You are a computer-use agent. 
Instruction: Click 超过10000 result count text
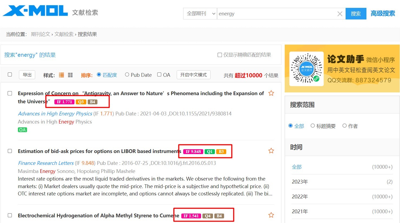(248, 75)
